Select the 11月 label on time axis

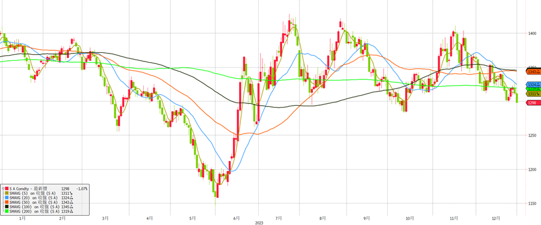[454, 218]
